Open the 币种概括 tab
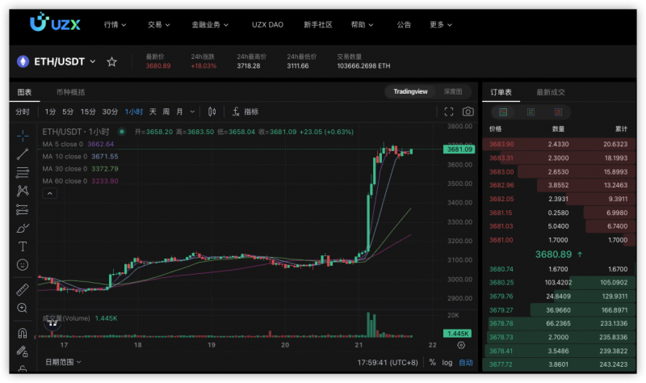The width and height of the screenshot is (646, 383). point(70,92)
